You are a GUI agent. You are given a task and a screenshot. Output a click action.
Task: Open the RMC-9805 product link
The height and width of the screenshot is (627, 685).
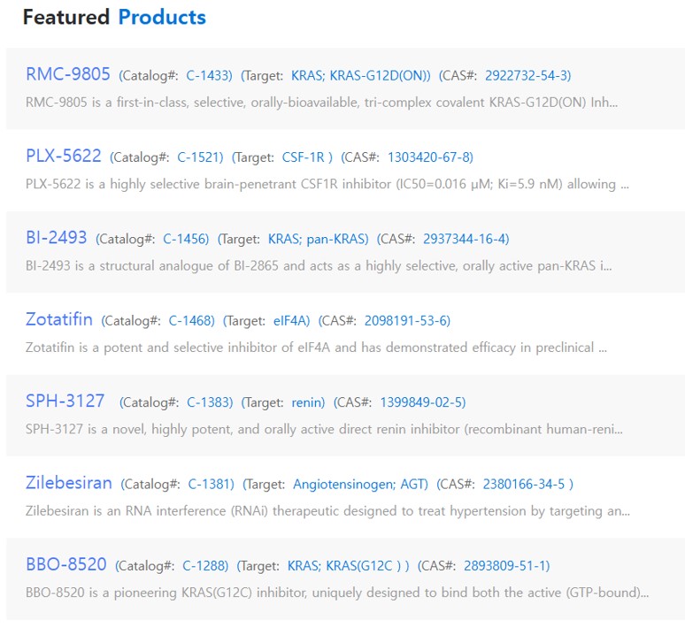pos(68,74)
